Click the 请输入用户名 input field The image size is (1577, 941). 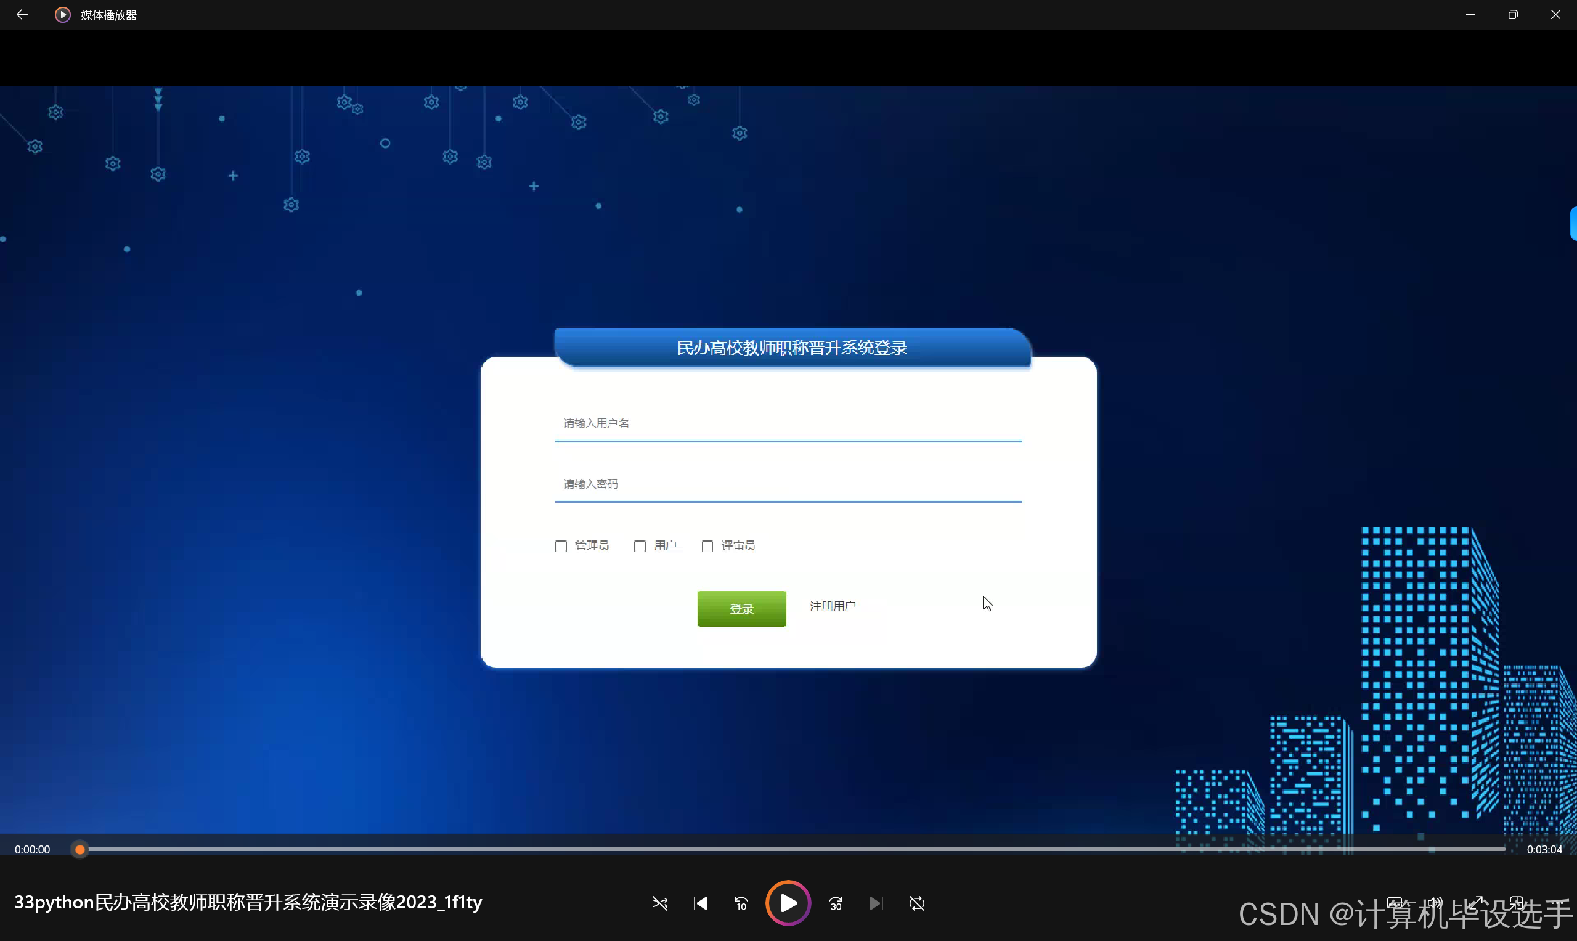coord(788,423)
